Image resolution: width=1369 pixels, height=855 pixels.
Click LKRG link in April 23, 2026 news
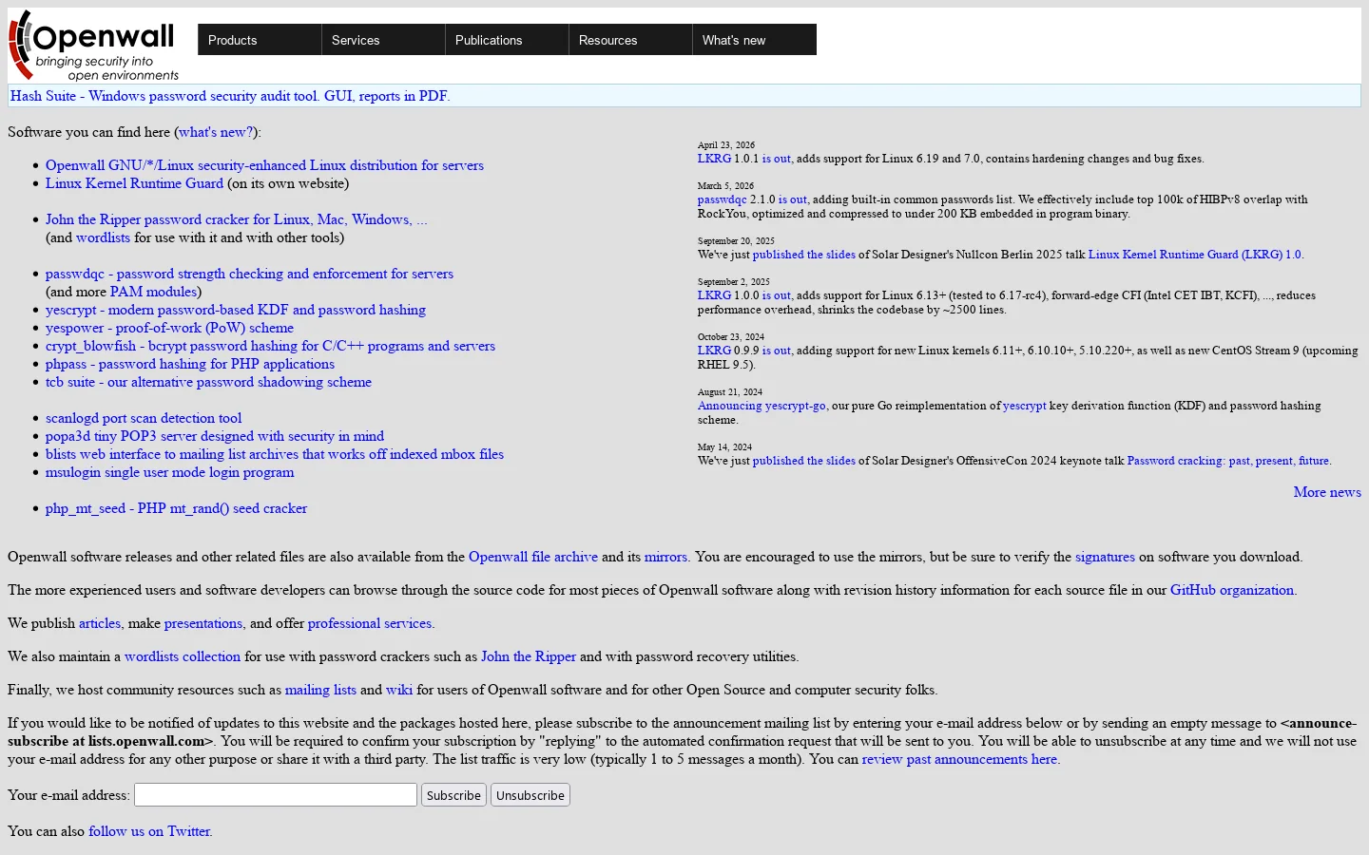click(714, 159)
